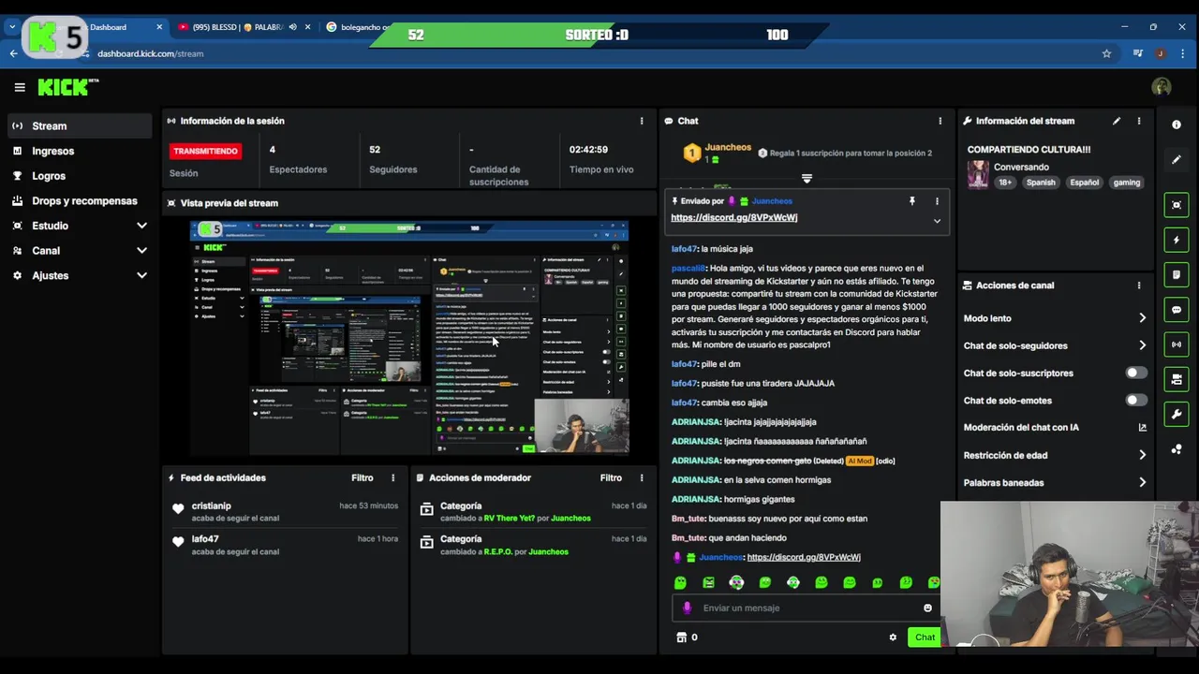Collapse the chat leaderboard with down arrow
Screen dimensions: 1199x674
[807, 178]
